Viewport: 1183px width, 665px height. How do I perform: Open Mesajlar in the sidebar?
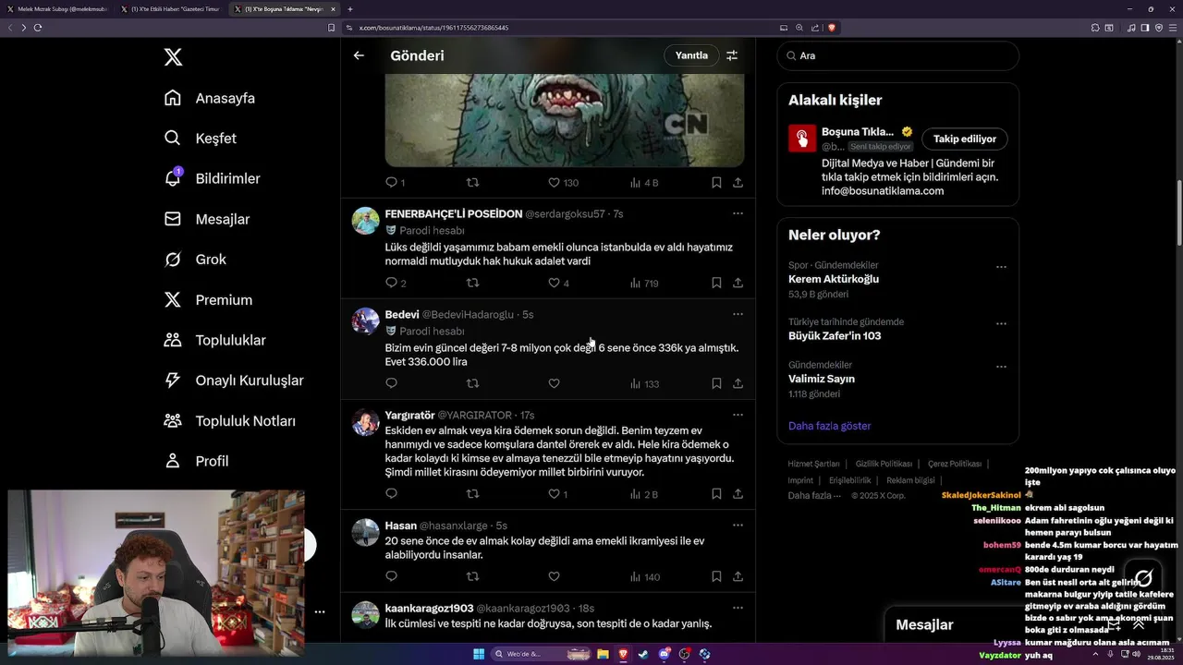coord(207,219)
